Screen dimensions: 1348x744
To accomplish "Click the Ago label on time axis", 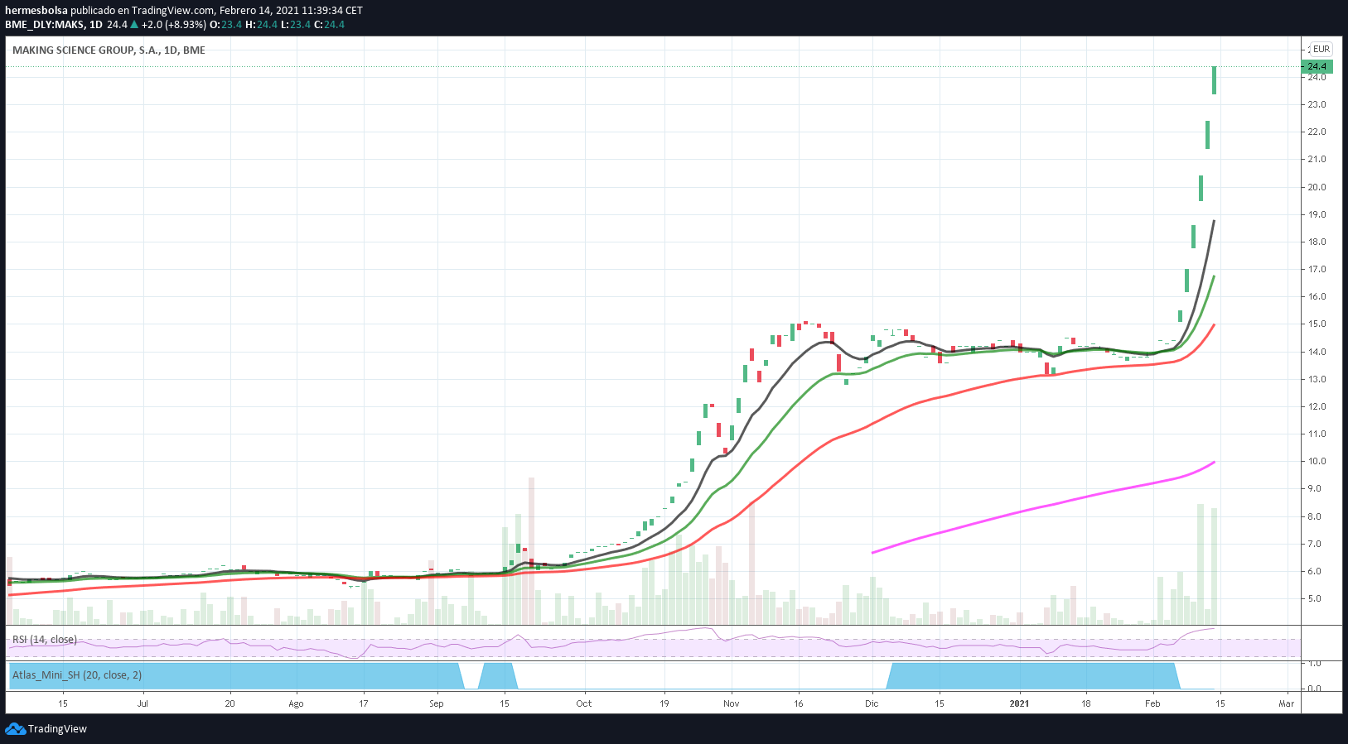I will (x=296, y=703).
